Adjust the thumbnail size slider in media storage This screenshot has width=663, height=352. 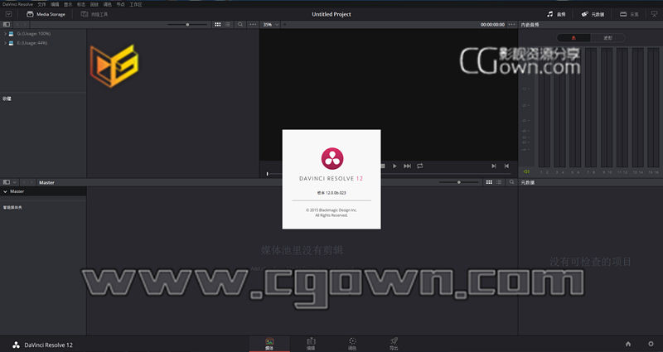[187, 25]
